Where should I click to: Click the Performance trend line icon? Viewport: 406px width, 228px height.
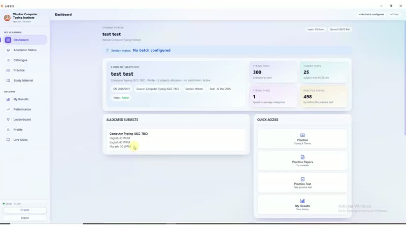point(8,109)
